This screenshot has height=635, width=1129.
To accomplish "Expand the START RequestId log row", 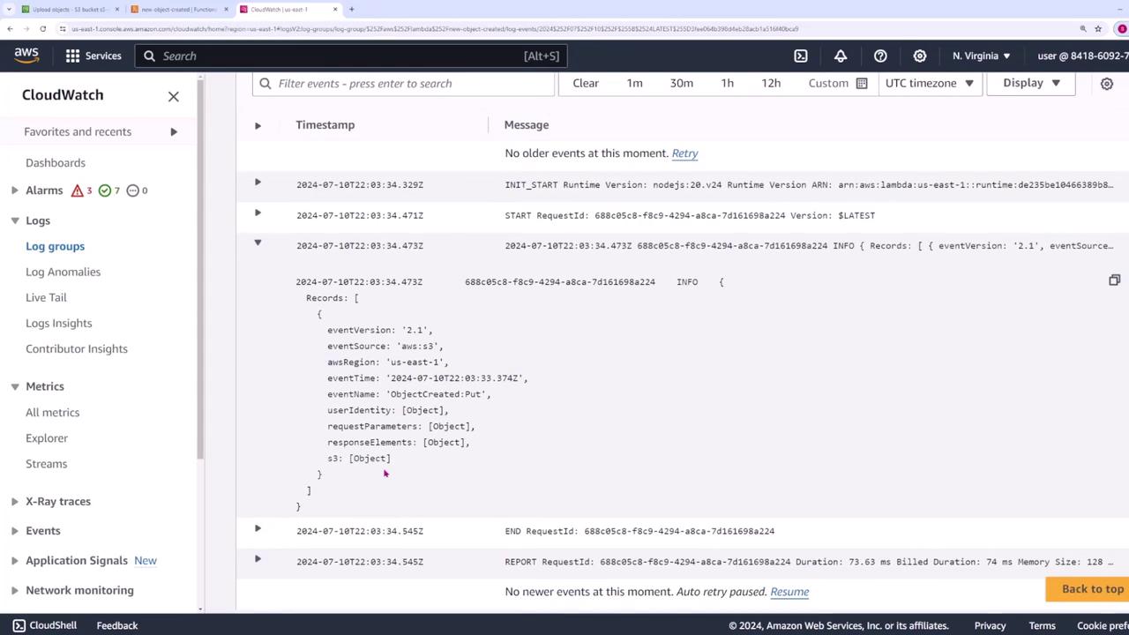I will (x=258, y=213).
